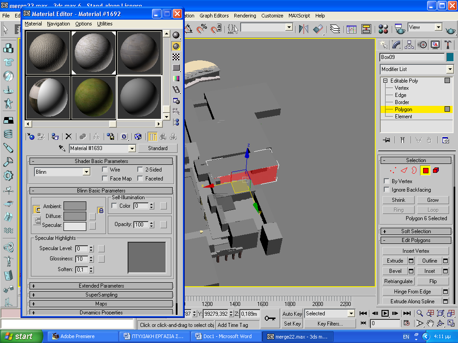Click the Specular color swatch
Viewport: 458px width, 343px height.
75,226
